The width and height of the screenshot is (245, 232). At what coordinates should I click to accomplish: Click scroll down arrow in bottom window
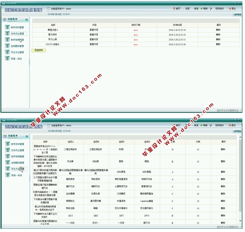(240, 220)
